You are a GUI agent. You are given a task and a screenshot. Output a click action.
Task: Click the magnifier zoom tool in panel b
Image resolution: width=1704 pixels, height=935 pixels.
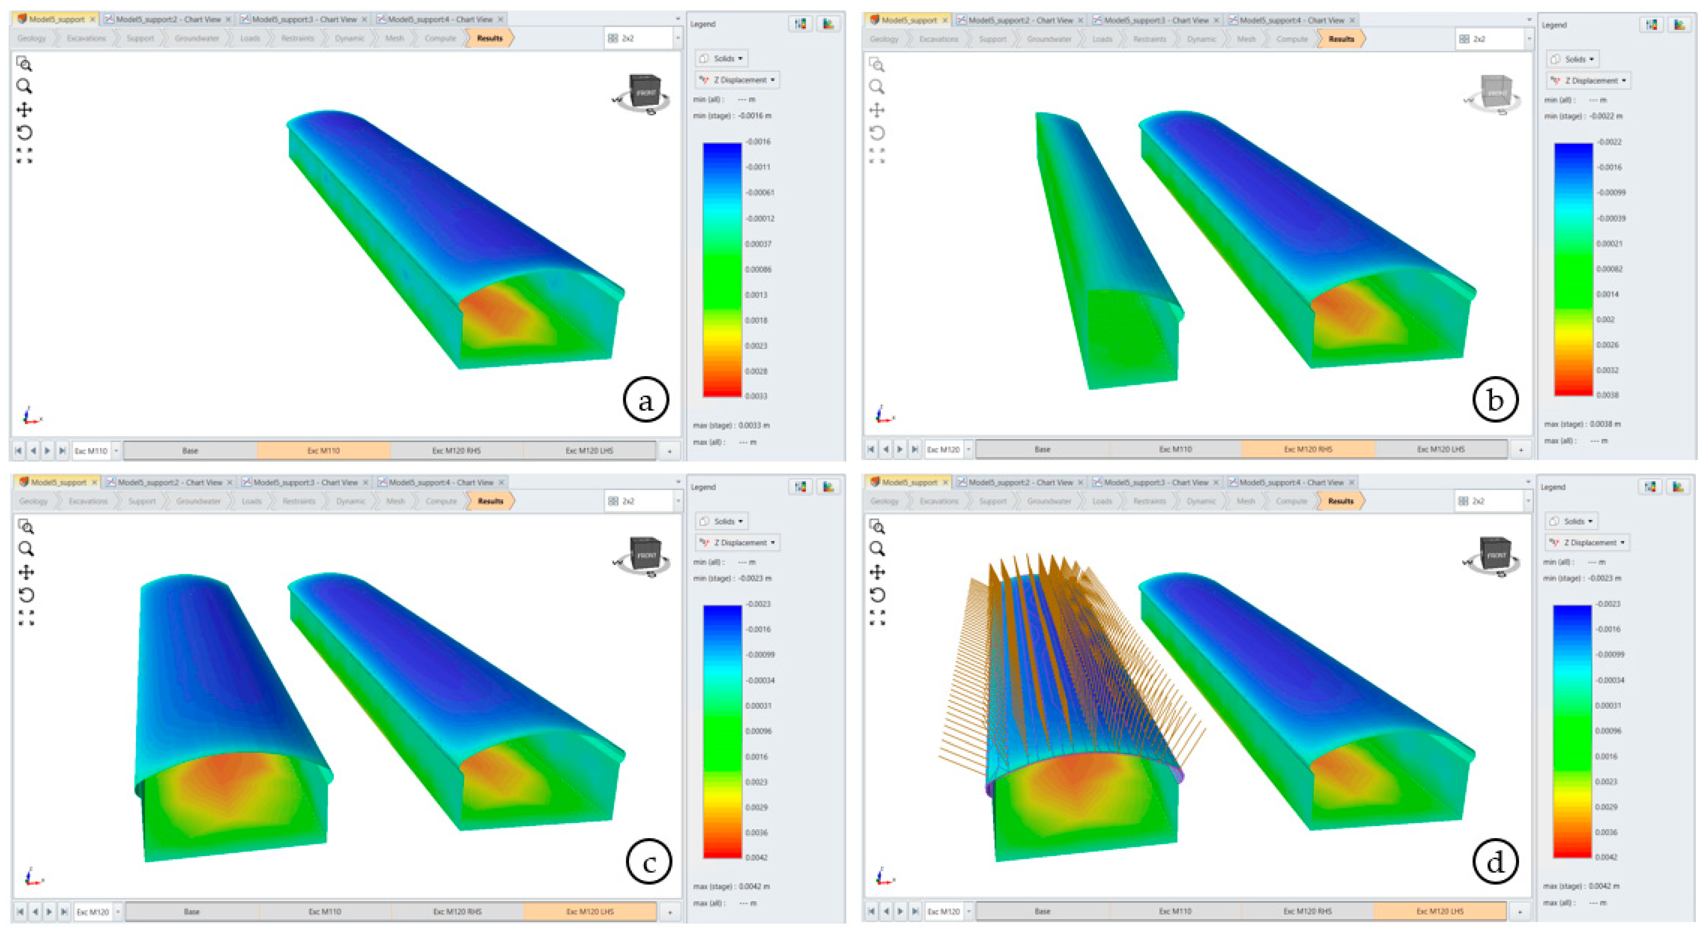876,87
